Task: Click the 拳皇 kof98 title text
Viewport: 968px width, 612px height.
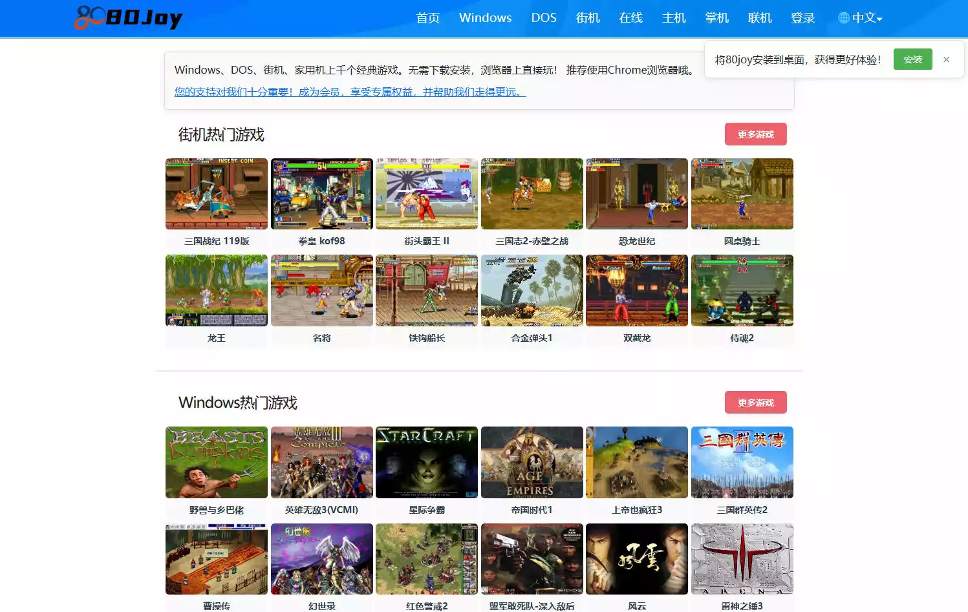Action: [x=322, y=241]
